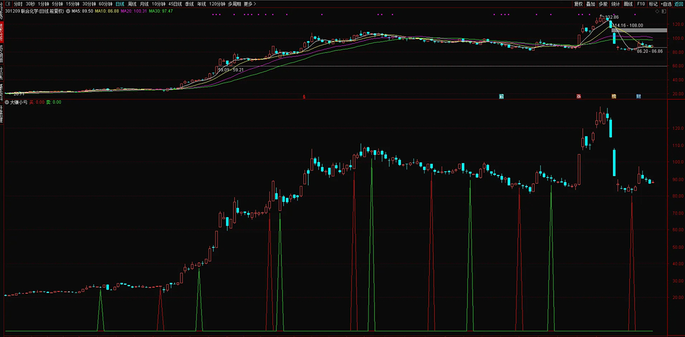Select the 45日线 period tab
Viewport: 685px width, 337px height.
point(175,3)
